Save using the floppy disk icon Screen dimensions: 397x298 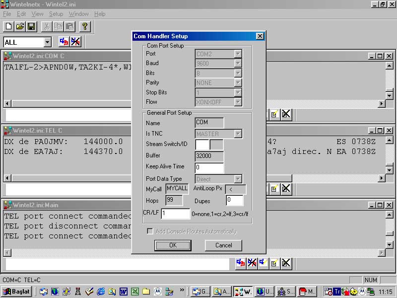click(31, 26)
